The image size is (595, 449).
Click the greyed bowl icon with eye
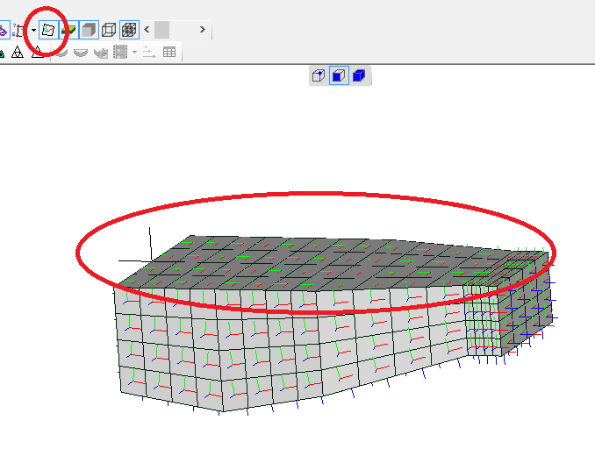(x=101, y=53)
